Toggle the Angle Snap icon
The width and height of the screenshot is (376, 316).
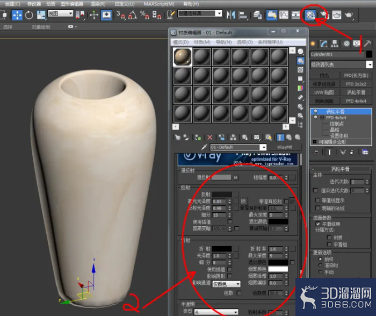[133, 15]
